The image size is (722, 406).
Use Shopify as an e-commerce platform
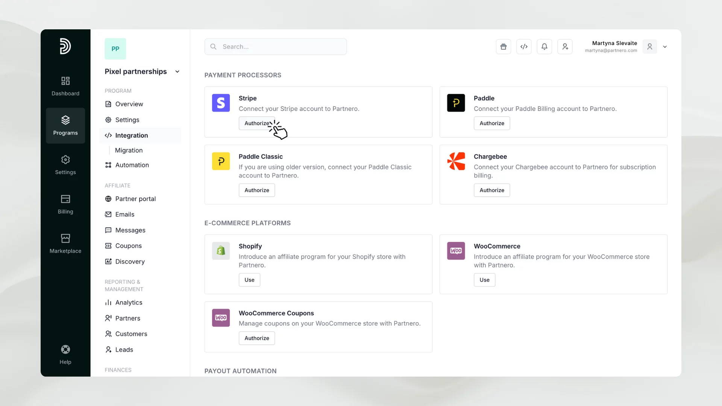coord(249,280)
